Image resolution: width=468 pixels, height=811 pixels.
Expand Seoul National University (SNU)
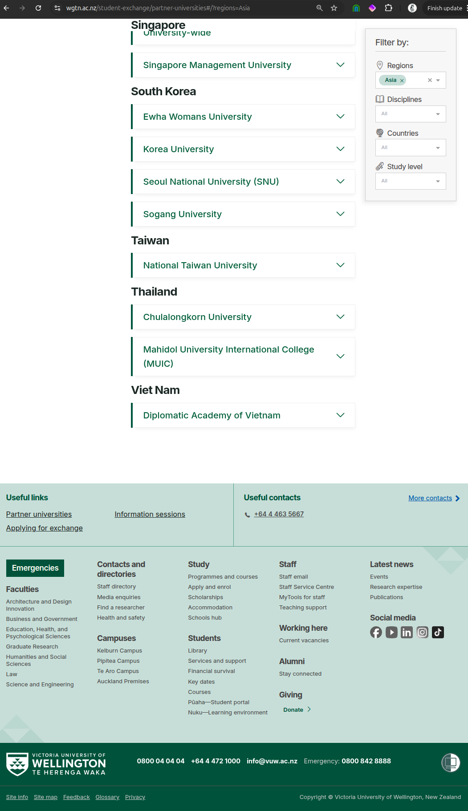pos(243,182)
